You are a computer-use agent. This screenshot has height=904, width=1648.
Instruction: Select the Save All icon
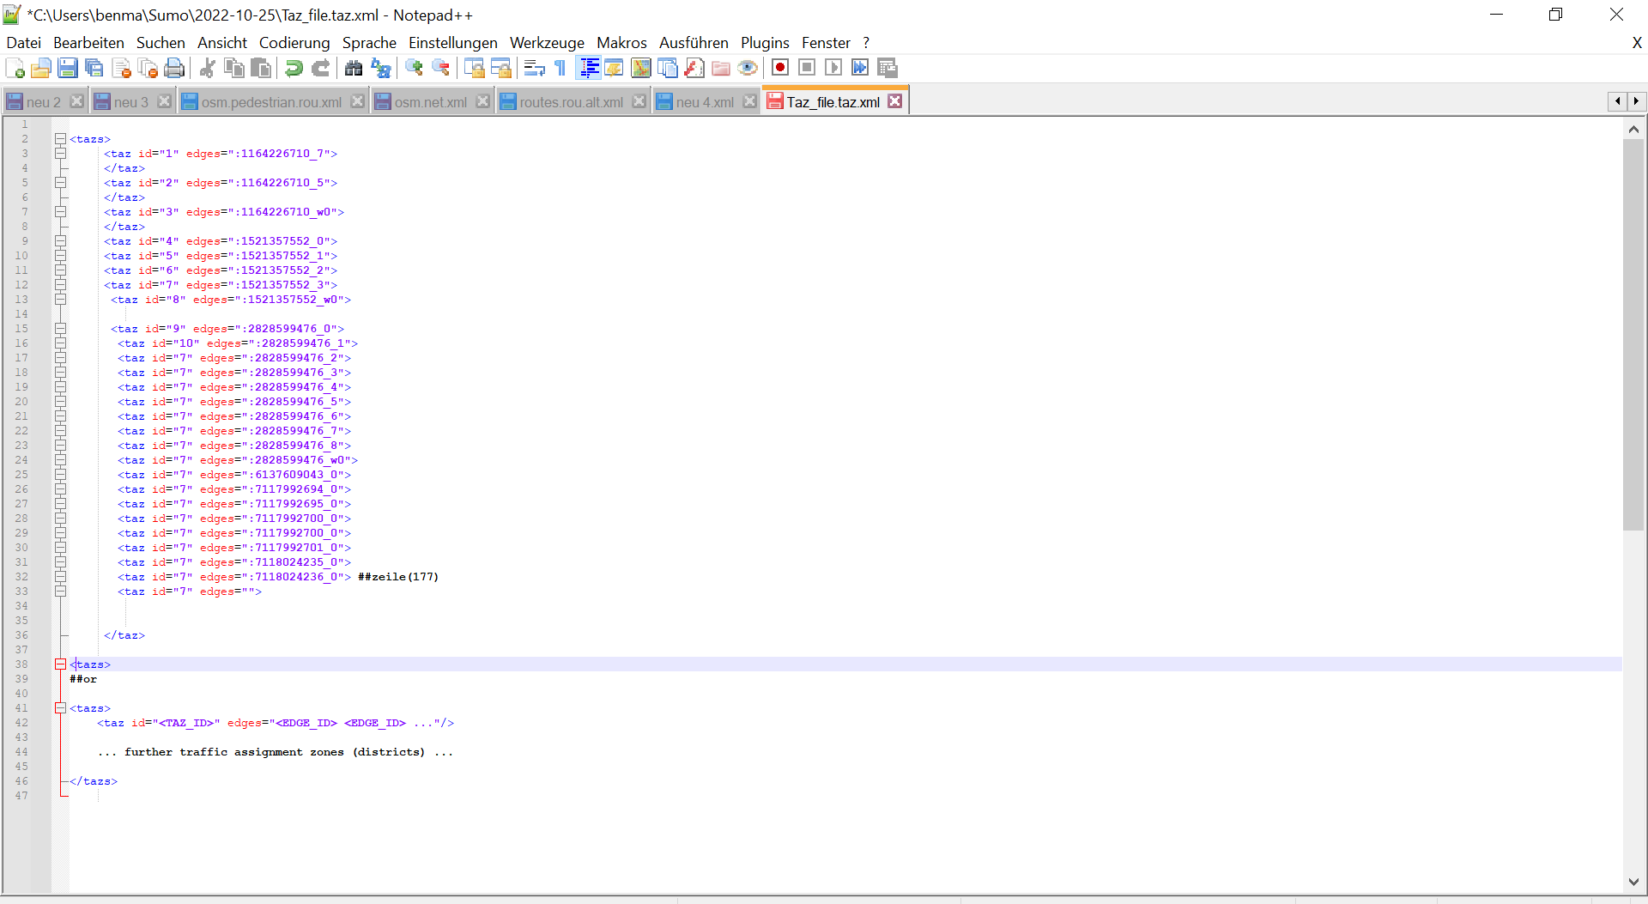[94, 68]
